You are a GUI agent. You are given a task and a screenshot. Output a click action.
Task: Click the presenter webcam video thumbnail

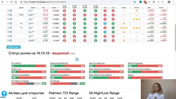pyautogui.click(x=158, y=89)
